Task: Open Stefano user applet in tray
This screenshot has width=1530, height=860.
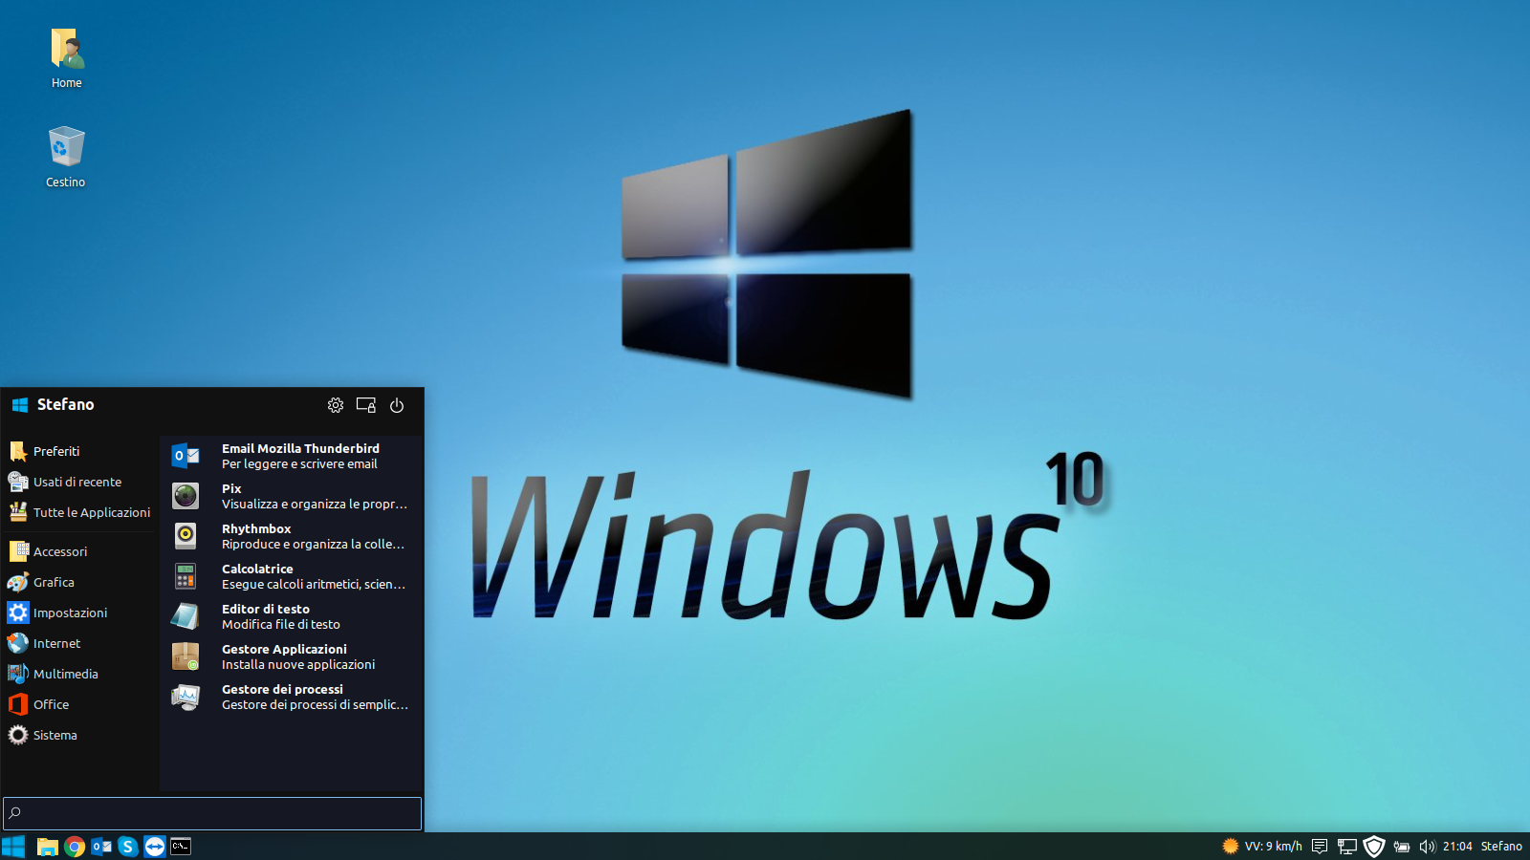Action: 1501,847
